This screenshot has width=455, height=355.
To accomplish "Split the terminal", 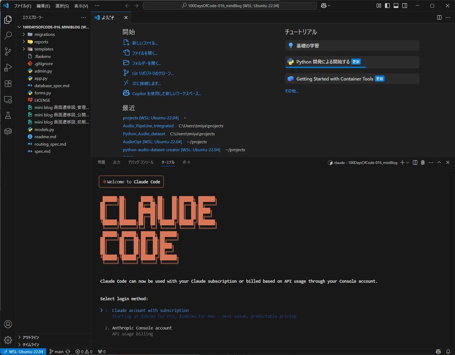I will coord(415,162).
